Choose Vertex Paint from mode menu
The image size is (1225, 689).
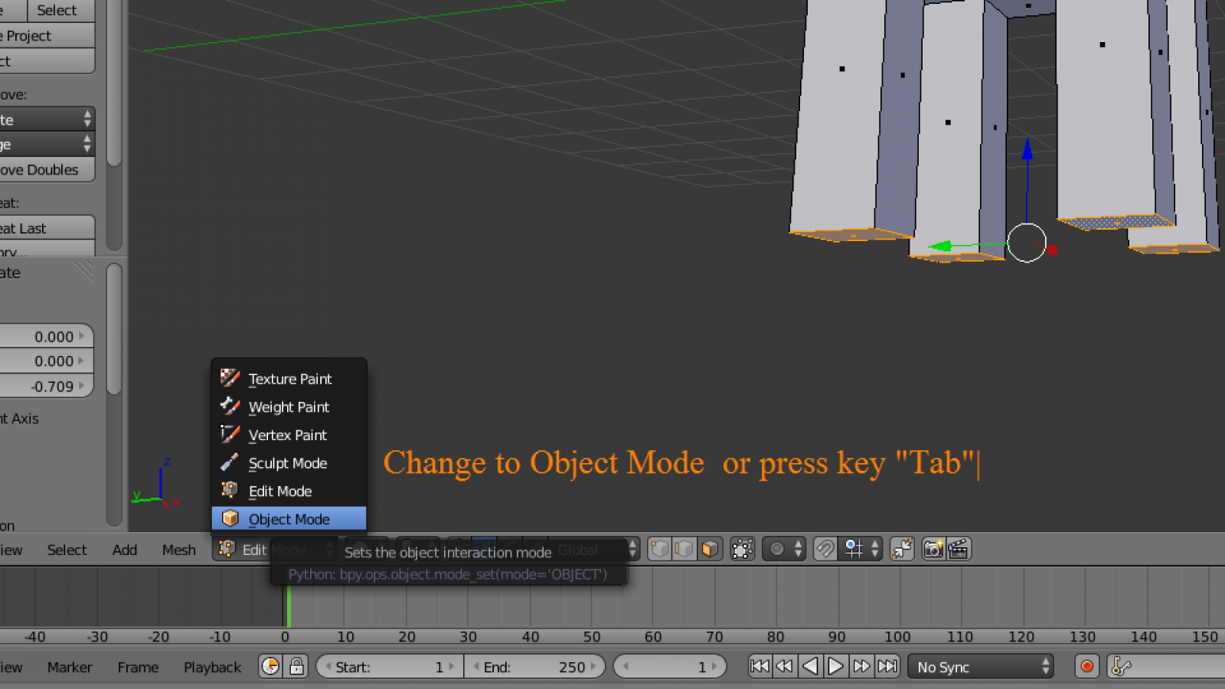(289, 435)
